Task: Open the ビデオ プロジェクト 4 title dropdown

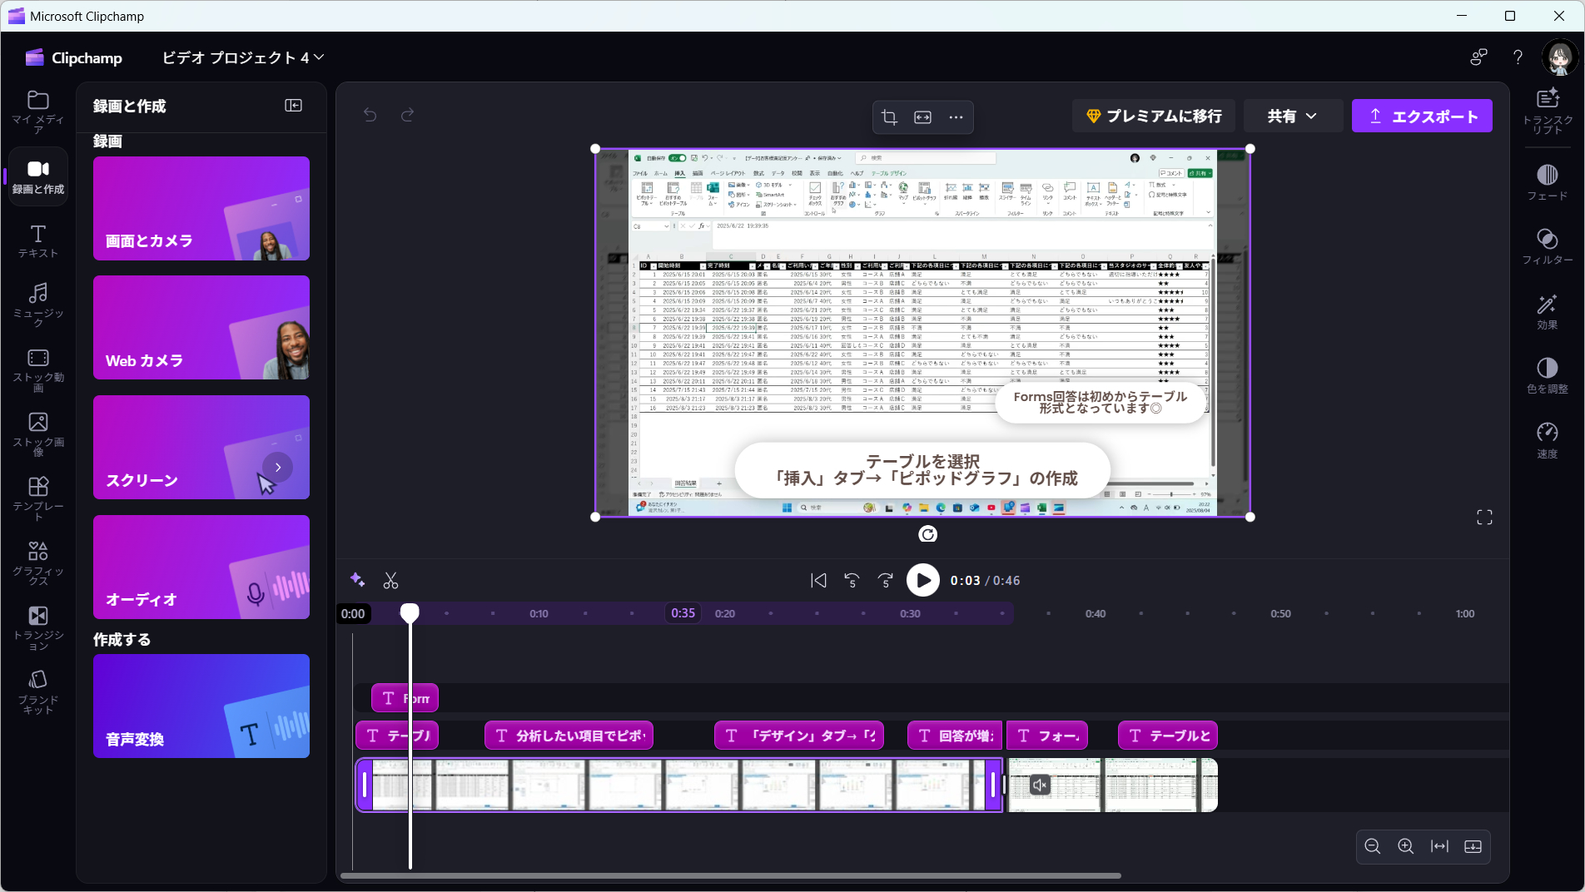Action: 242,57
